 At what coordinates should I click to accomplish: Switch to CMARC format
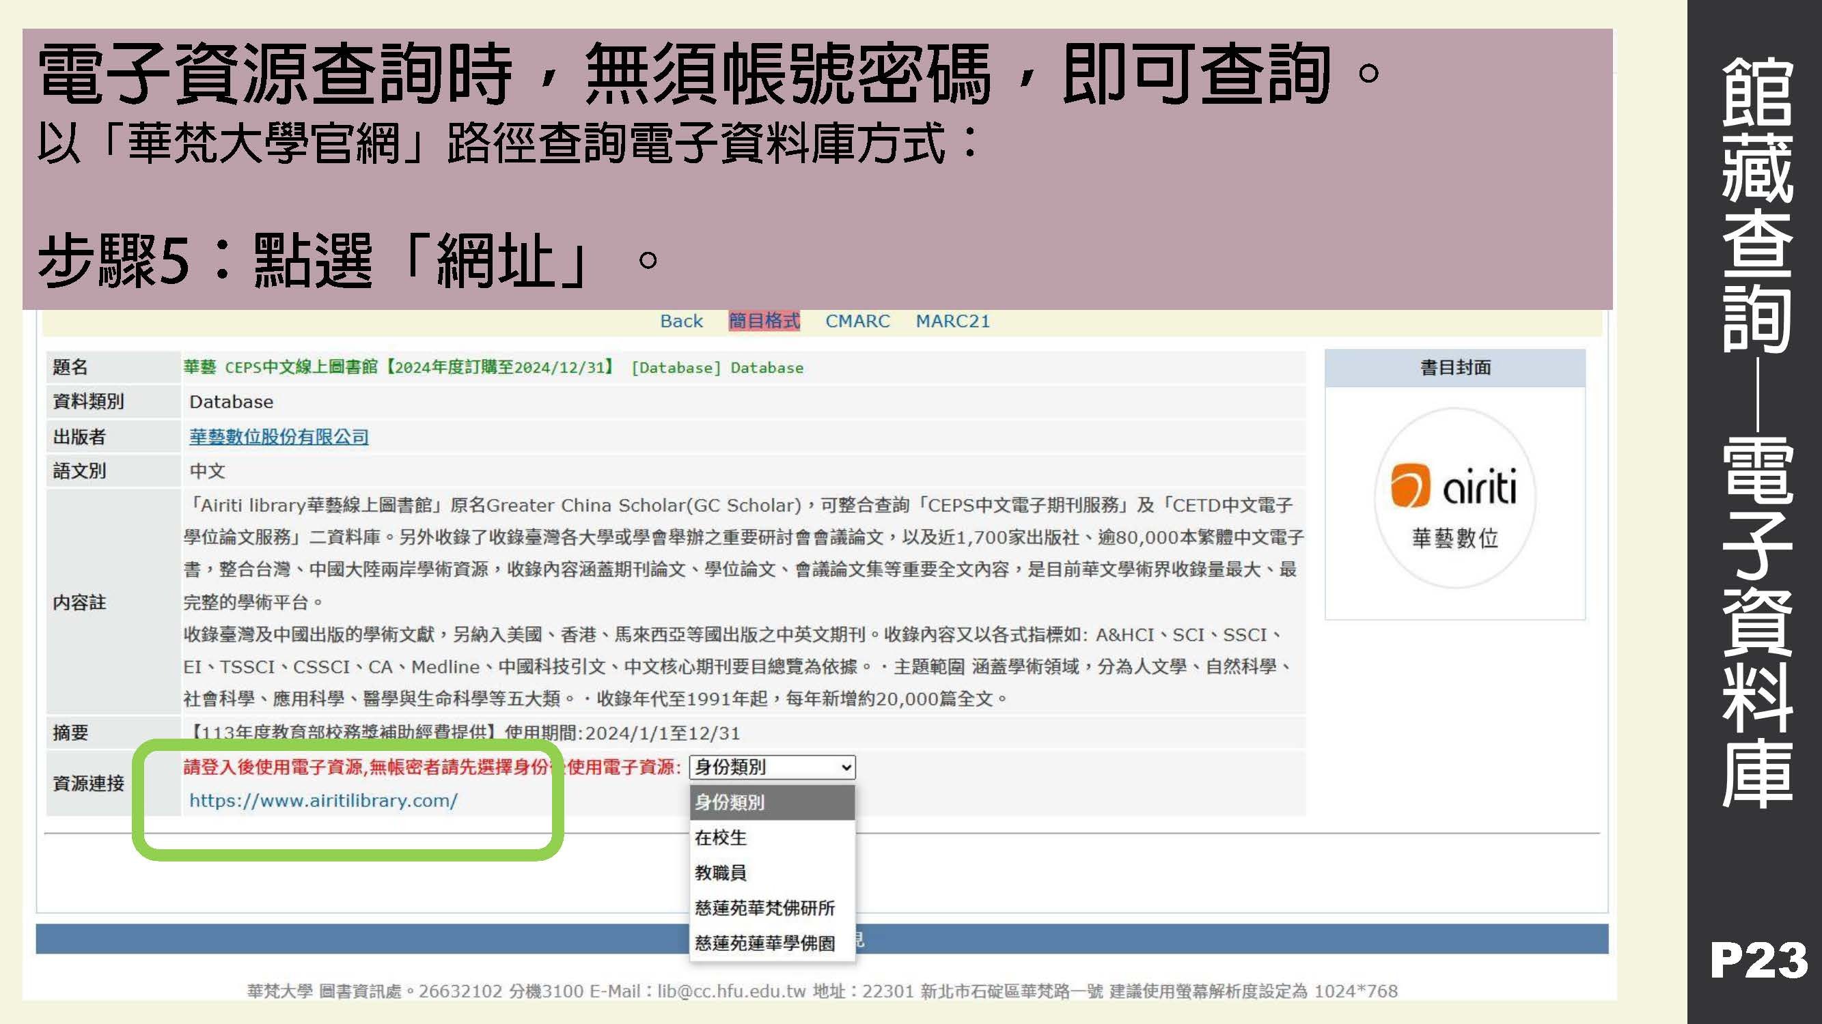pyautogui.click(x=857, y=322)
